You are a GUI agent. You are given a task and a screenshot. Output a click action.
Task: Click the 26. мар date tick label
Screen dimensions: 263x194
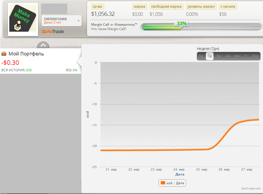pos(224,169)
